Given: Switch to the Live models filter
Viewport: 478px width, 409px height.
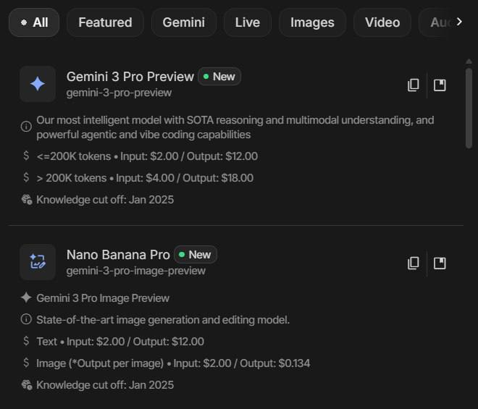Looking at the screenshot, I should [247, 22].
